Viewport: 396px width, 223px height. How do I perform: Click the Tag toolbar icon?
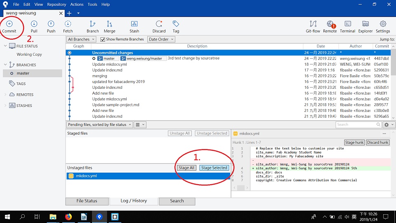[x=176, y=27]
